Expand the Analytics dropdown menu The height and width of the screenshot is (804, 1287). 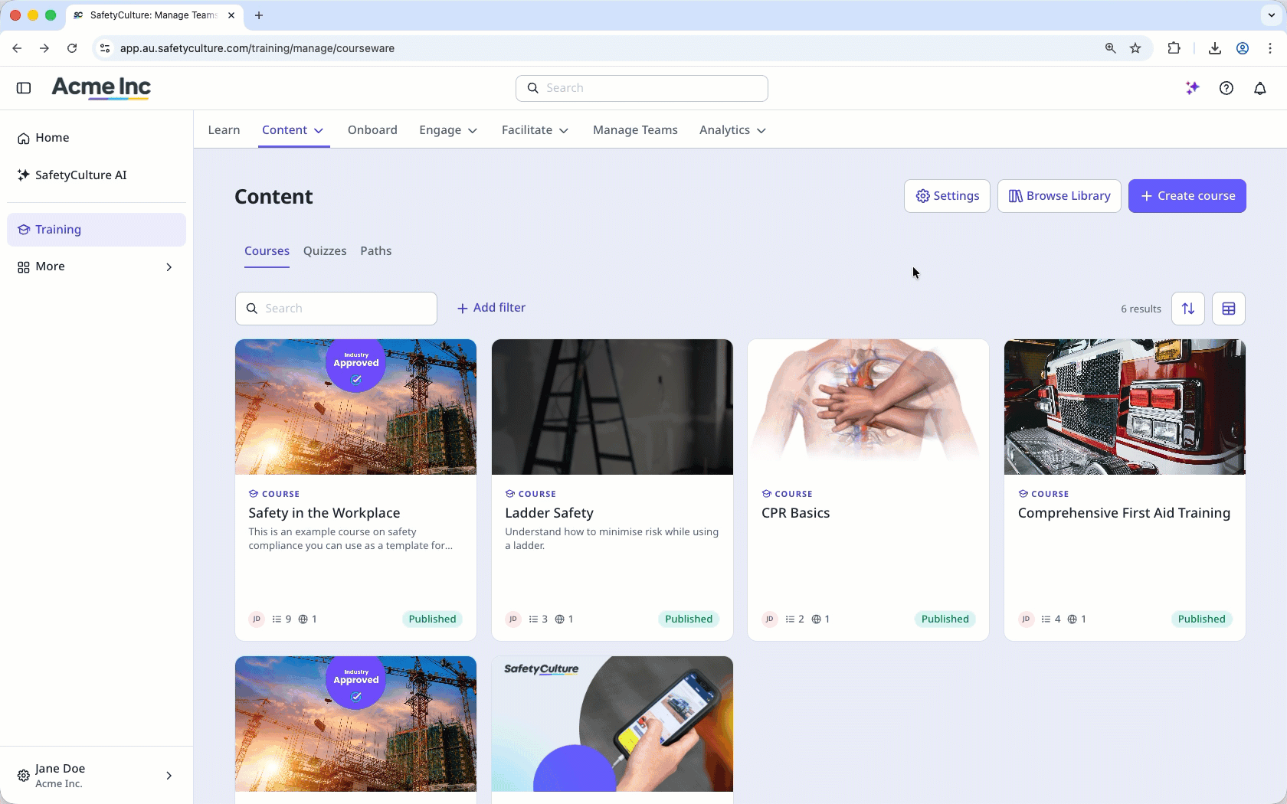pyautogui.click(x=761, y=131)
